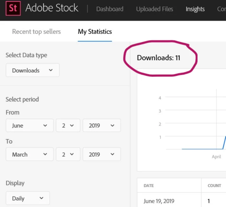
Task: Click the Downloads: 11 total text
Action: pyautogui.click(x=159, y=58)
